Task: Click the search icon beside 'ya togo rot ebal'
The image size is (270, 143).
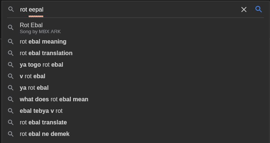Action: tap(11, 65)
